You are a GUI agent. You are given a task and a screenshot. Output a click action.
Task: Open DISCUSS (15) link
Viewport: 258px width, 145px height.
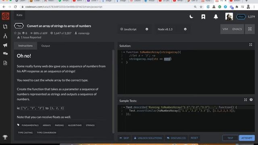(176, 138)
